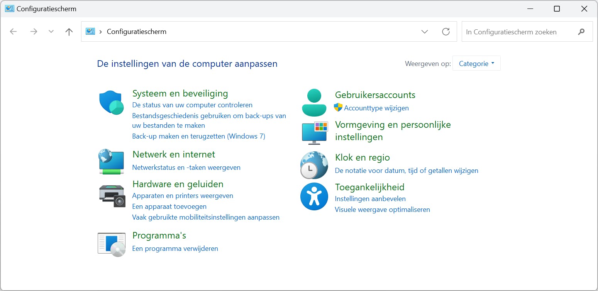Open Systeem en beveiliging category
Image resolution: width=598 pixels, height=291 pixels.
[180, 93]
